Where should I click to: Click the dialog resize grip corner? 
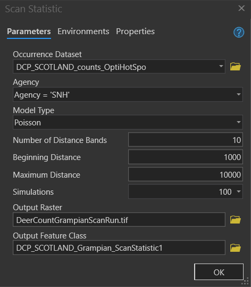(246, 281)
